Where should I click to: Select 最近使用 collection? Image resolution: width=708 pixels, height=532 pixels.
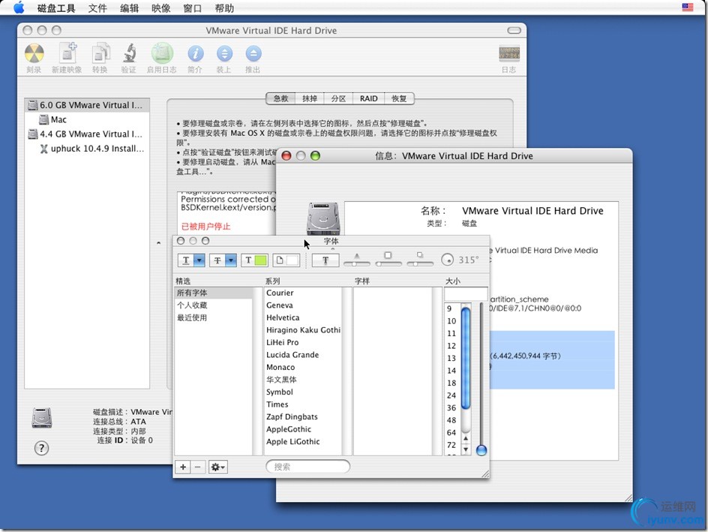pyautogui.click(x=213, y=317)
